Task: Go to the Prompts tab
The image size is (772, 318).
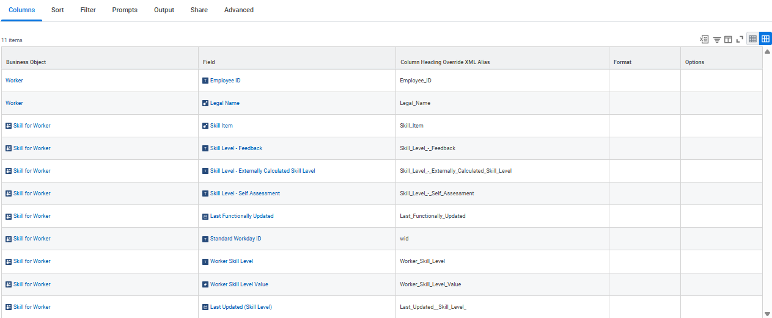Action: coord(125,10)
